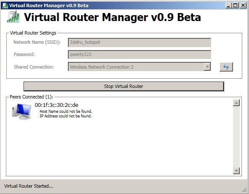Select the Wireless Network Connection 2 combo box

(139, 67)
